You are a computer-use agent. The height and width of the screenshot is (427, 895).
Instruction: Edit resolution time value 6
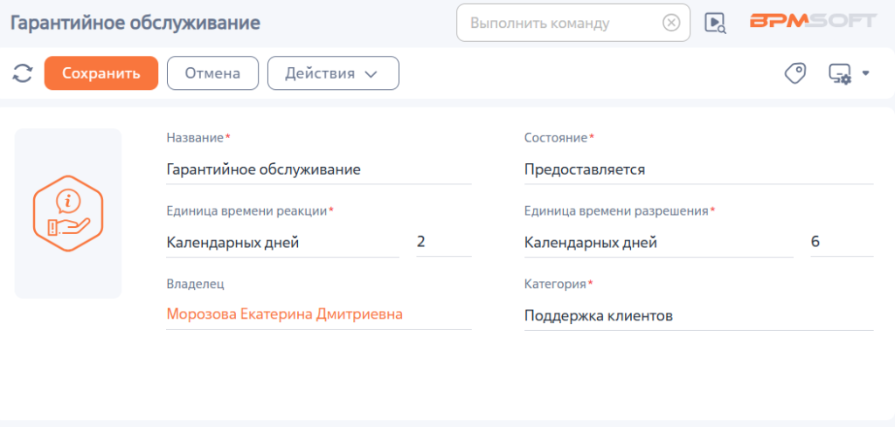(x=842, y=242)
